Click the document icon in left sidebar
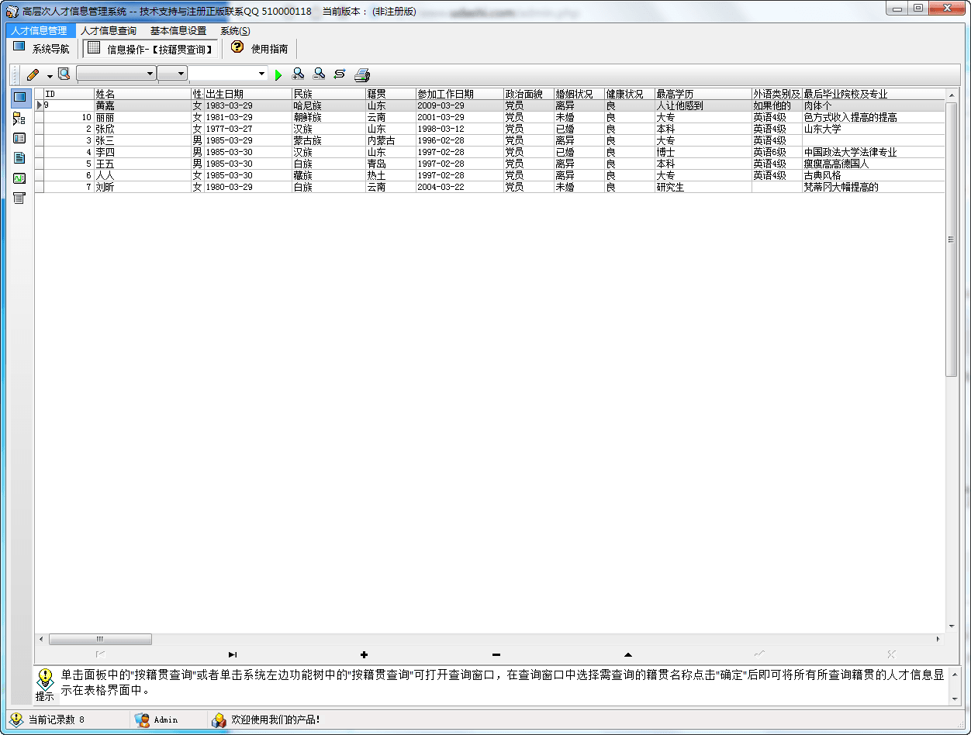Image resolution: width=971 pixels, height=735 pixels. 19,157
